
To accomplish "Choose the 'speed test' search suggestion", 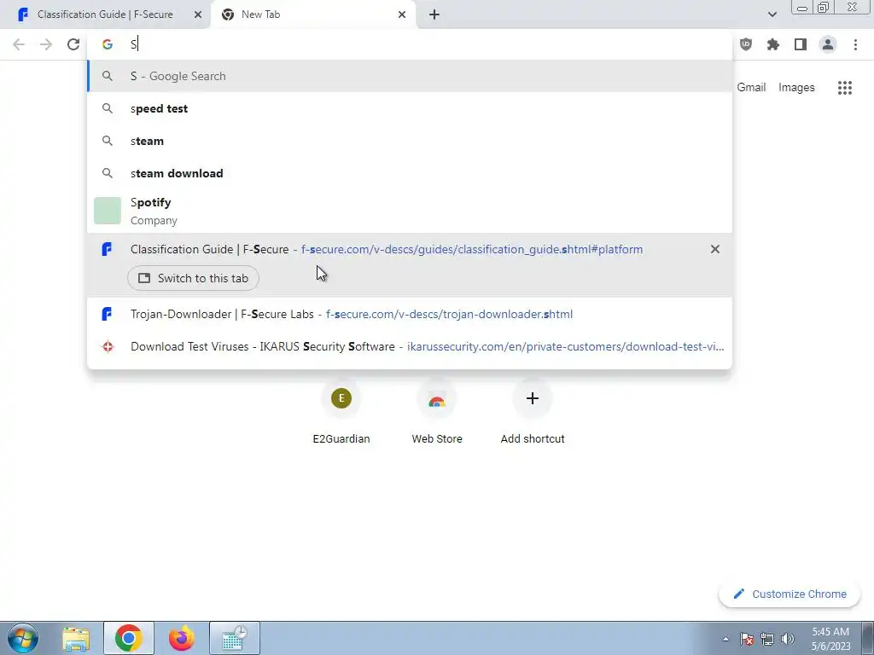I will pos(410,108).
